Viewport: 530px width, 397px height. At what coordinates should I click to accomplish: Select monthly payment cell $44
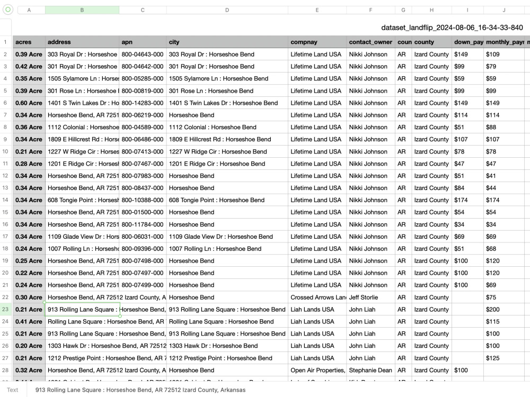(504, 188)
